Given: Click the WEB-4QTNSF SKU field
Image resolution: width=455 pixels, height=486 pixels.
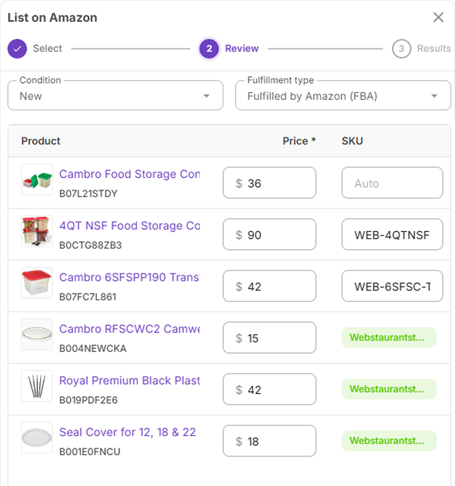Looking at the screenshot, I should (x=392, y=235).
